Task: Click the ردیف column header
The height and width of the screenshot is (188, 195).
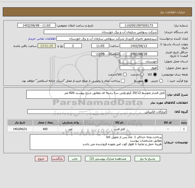Action: 184,122
